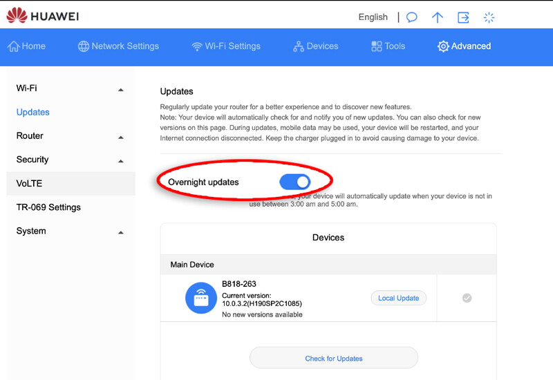553x380 pixels.
Task: Click the B818-263 device name
Action: click(238, 284)
